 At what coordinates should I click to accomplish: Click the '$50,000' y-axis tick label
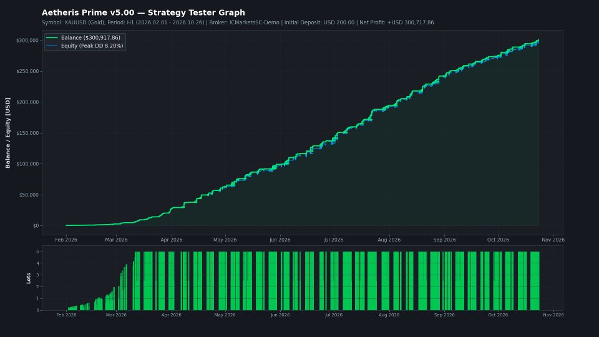29,195
